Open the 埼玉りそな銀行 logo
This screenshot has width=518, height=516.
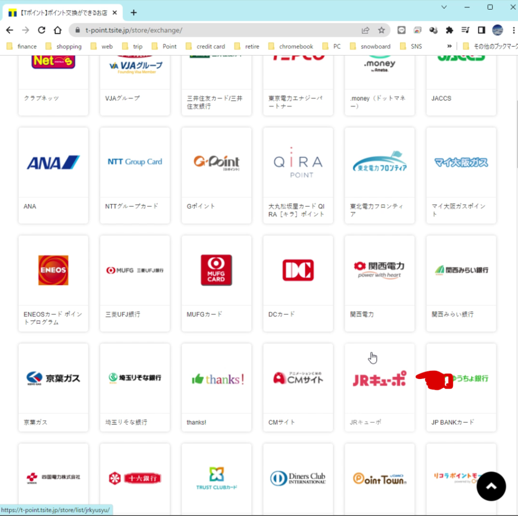135,378
